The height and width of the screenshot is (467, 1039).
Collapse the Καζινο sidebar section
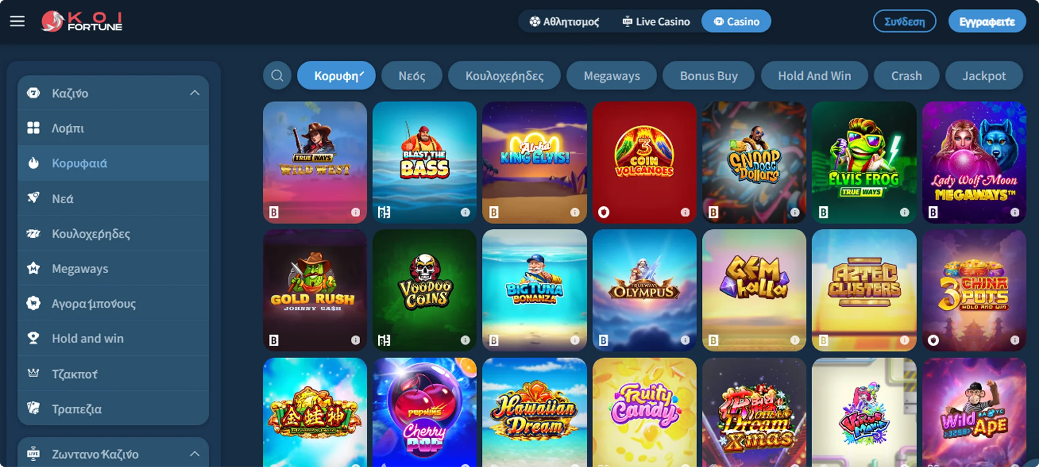pyautogui.click(x=195, y=93)
